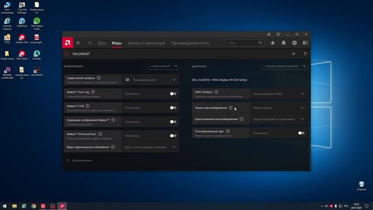Click AMD Software taskbar button

[x=62, y=206]
